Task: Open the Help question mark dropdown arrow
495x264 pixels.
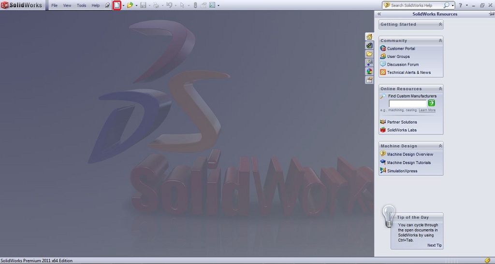Action: pos(466,5)
